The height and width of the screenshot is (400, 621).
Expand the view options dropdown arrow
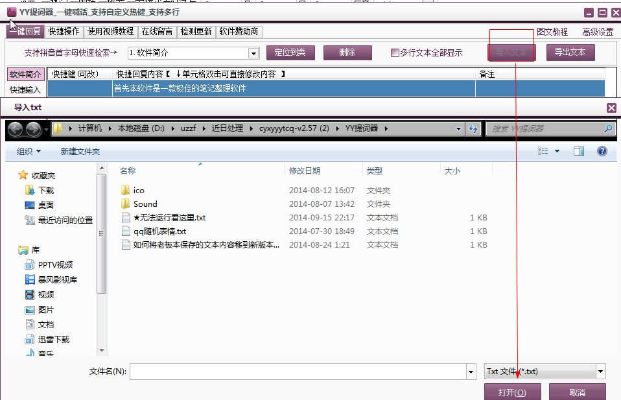tap(557, 151)
